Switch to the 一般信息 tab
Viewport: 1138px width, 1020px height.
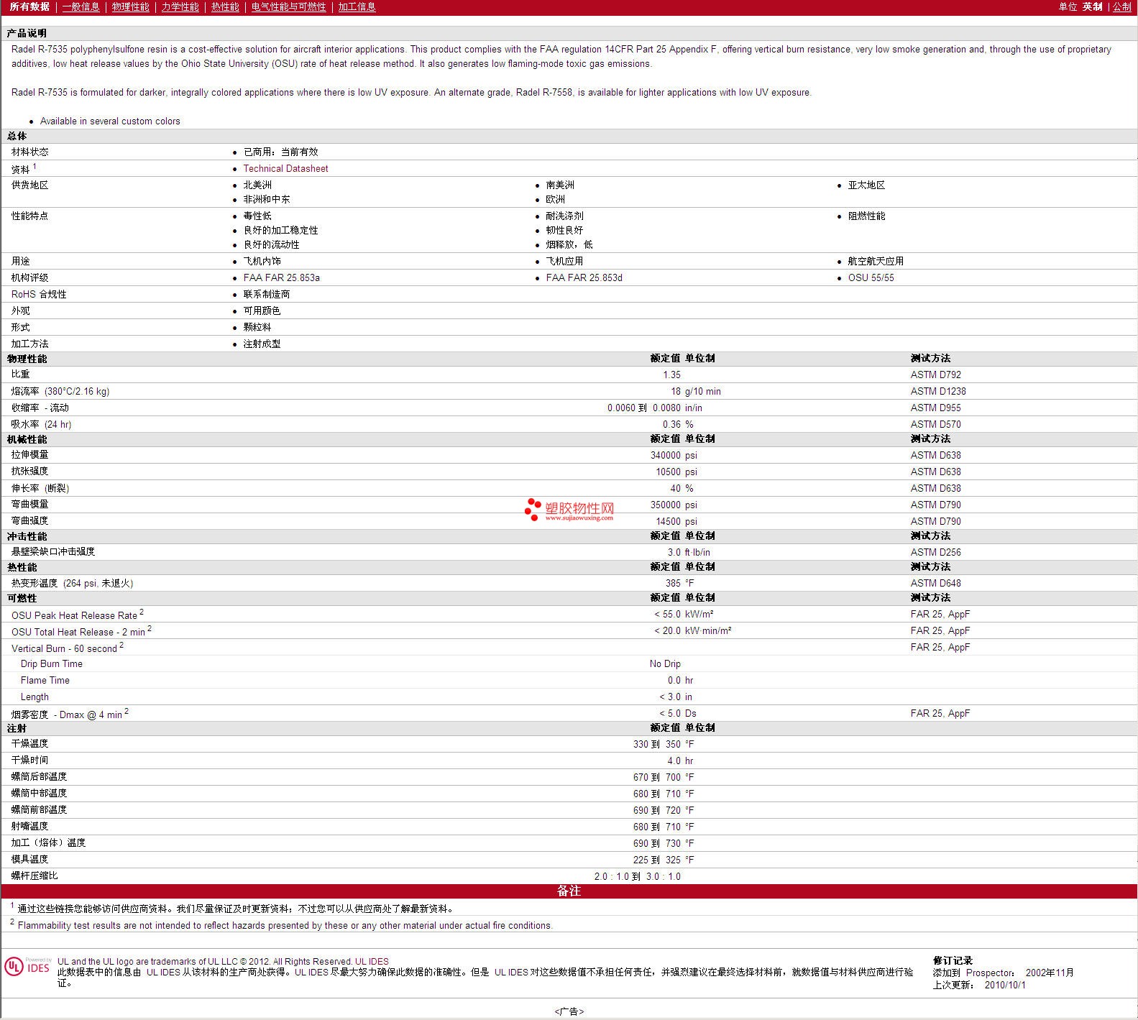[81, 7]
